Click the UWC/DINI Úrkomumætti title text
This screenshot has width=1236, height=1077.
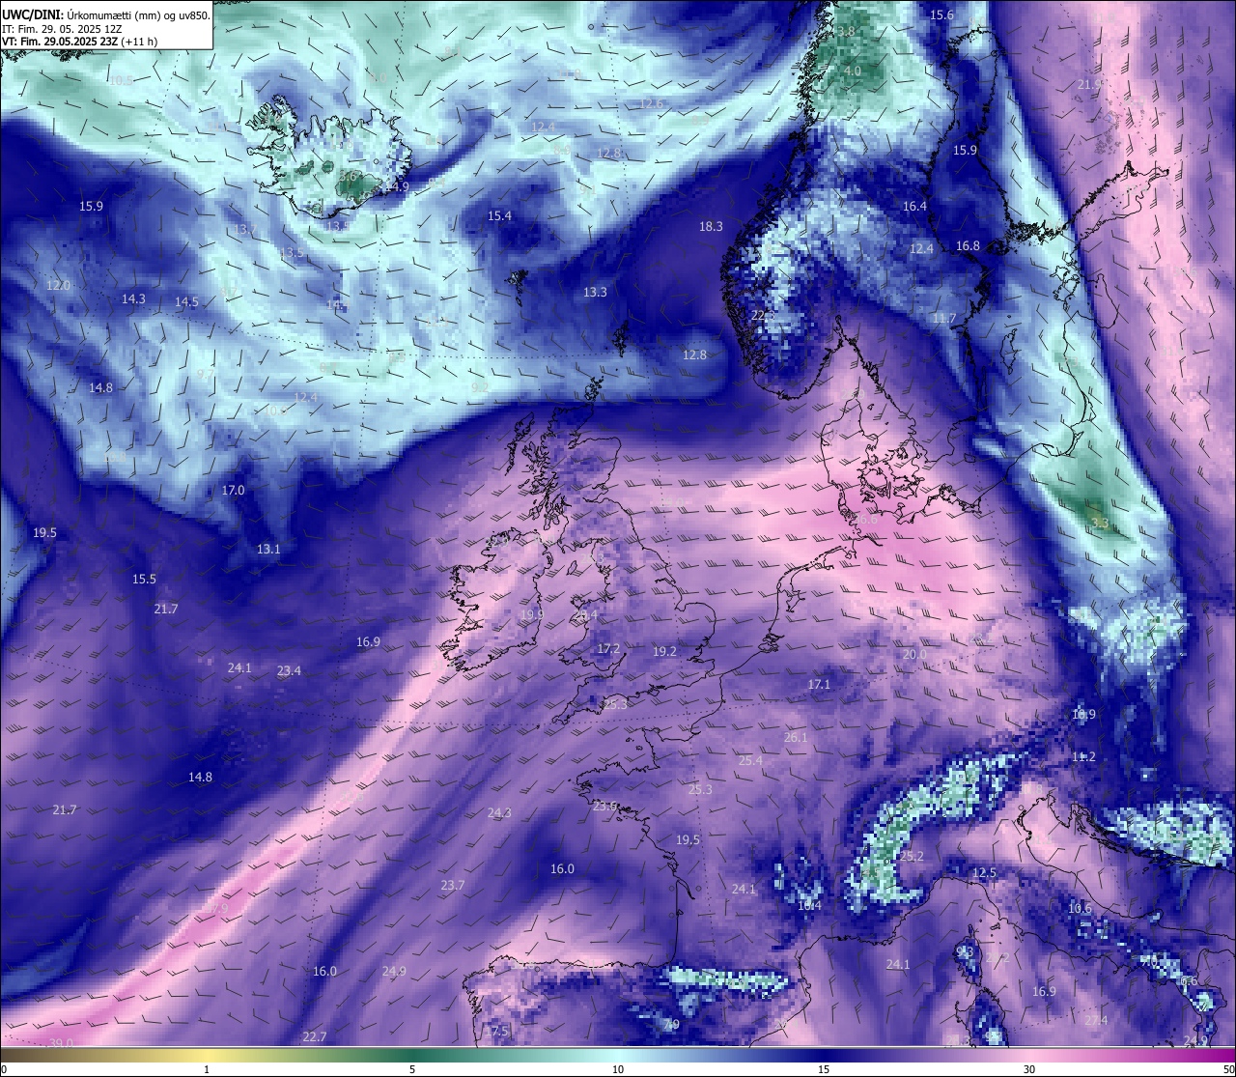pos(105,14)
